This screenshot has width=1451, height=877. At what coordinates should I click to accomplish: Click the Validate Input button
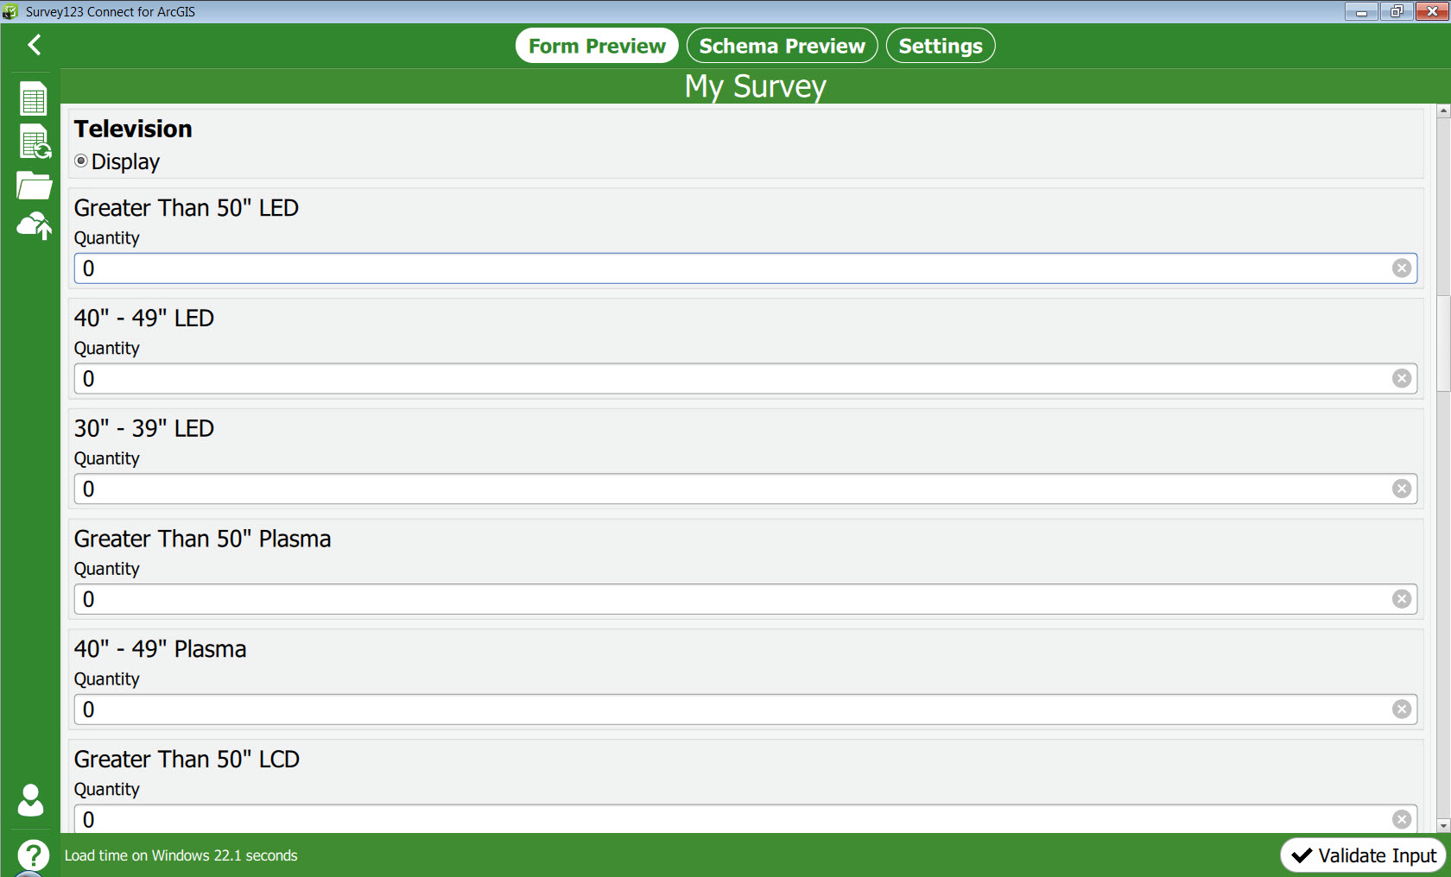1363,855
